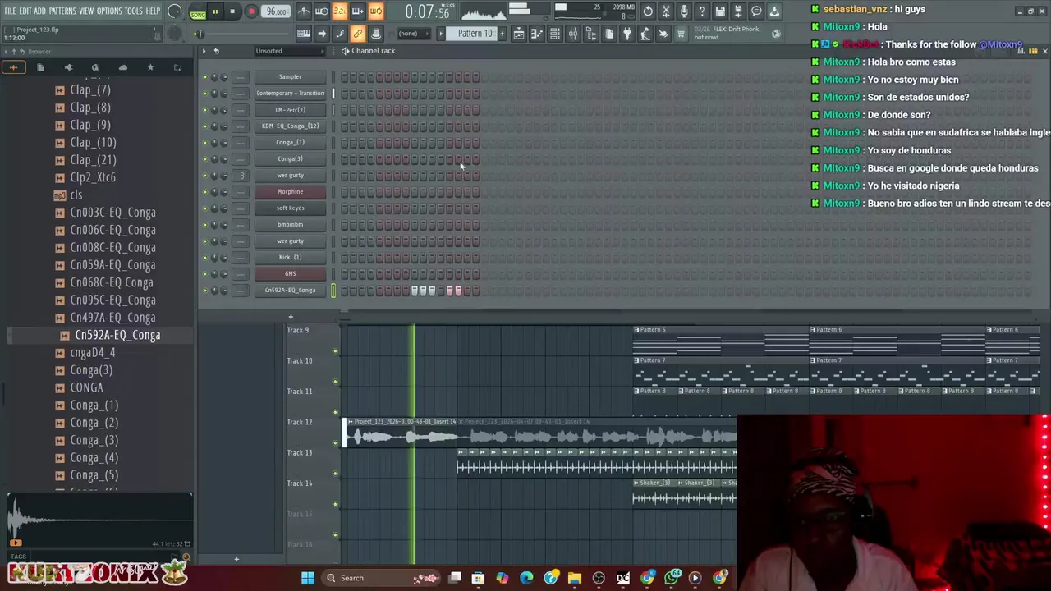This screenshot has width=1051, height=591.
Task: Click arrow left of Pattern 10
Action: click(442, 34)
